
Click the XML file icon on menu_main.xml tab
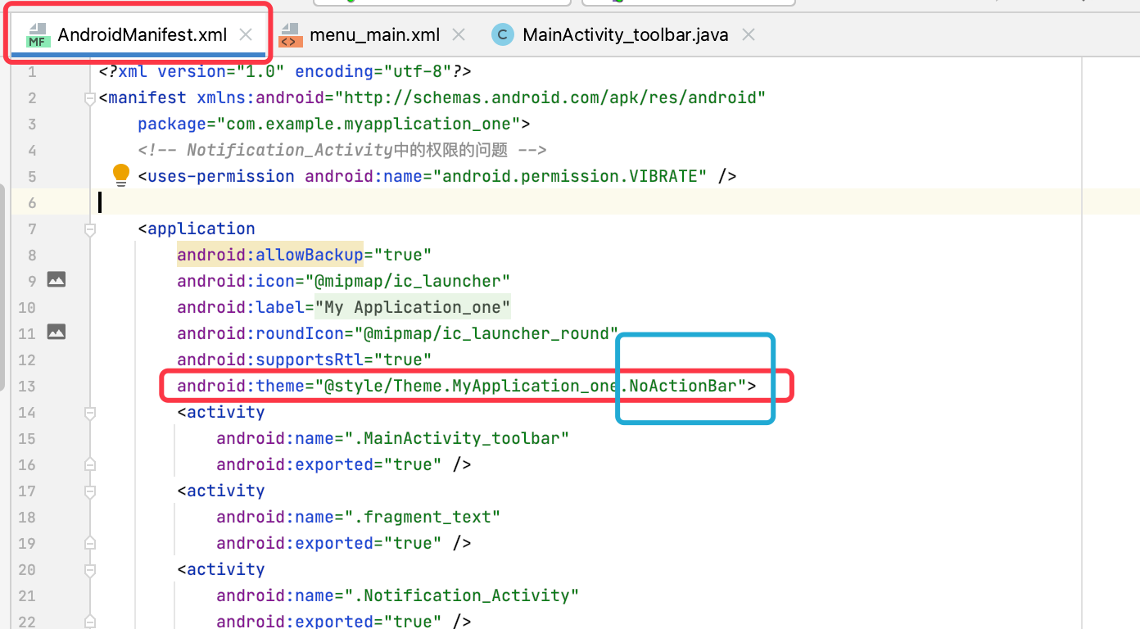pos(291,34)
